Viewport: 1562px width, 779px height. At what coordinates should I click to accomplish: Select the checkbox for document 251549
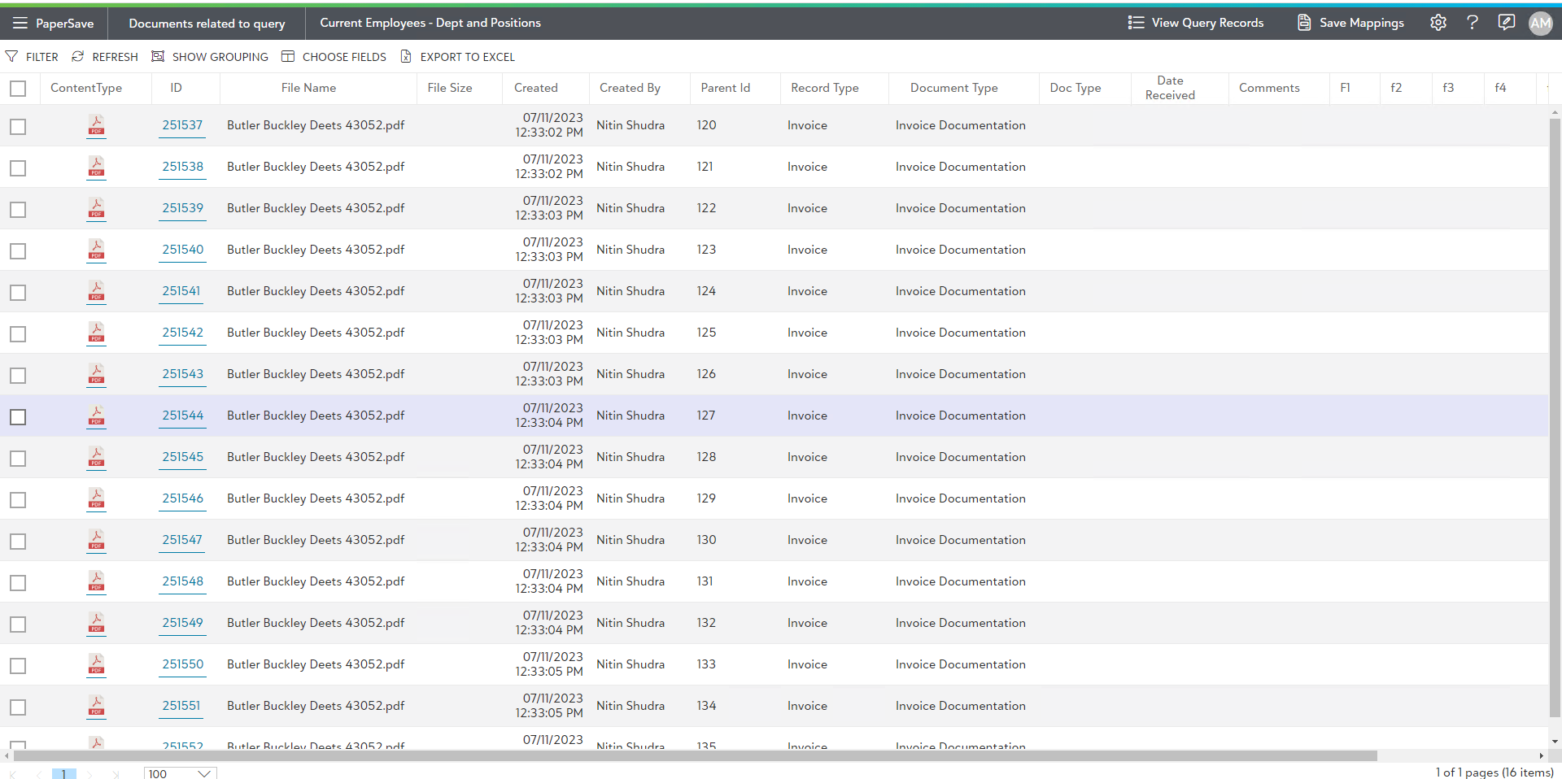tap(18, 625)
